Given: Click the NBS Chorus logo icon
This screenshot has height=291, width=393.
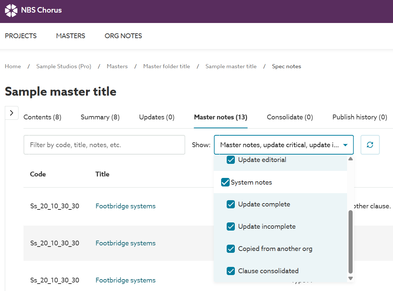Looking at the screenshot, I should (x=11, y=10).
